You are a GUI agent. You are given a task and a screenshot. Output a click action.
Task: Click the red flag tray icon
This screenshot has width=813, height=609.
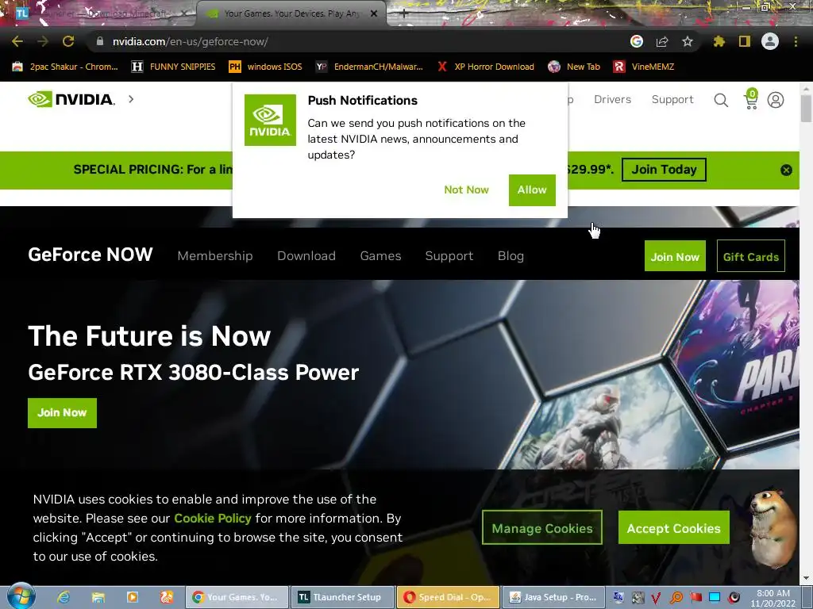point(695,598)
